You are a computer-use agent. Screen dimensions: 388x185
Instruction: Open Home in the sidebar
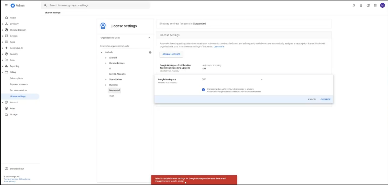pyautogui.click(x=13, y=18)
